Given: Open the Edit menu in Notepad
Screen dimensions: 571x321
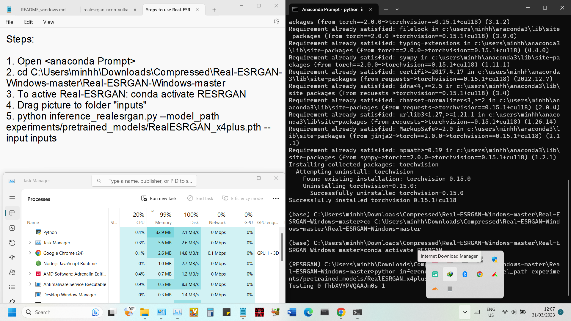Looking at the screenshot, I should [x=28, y=22].
